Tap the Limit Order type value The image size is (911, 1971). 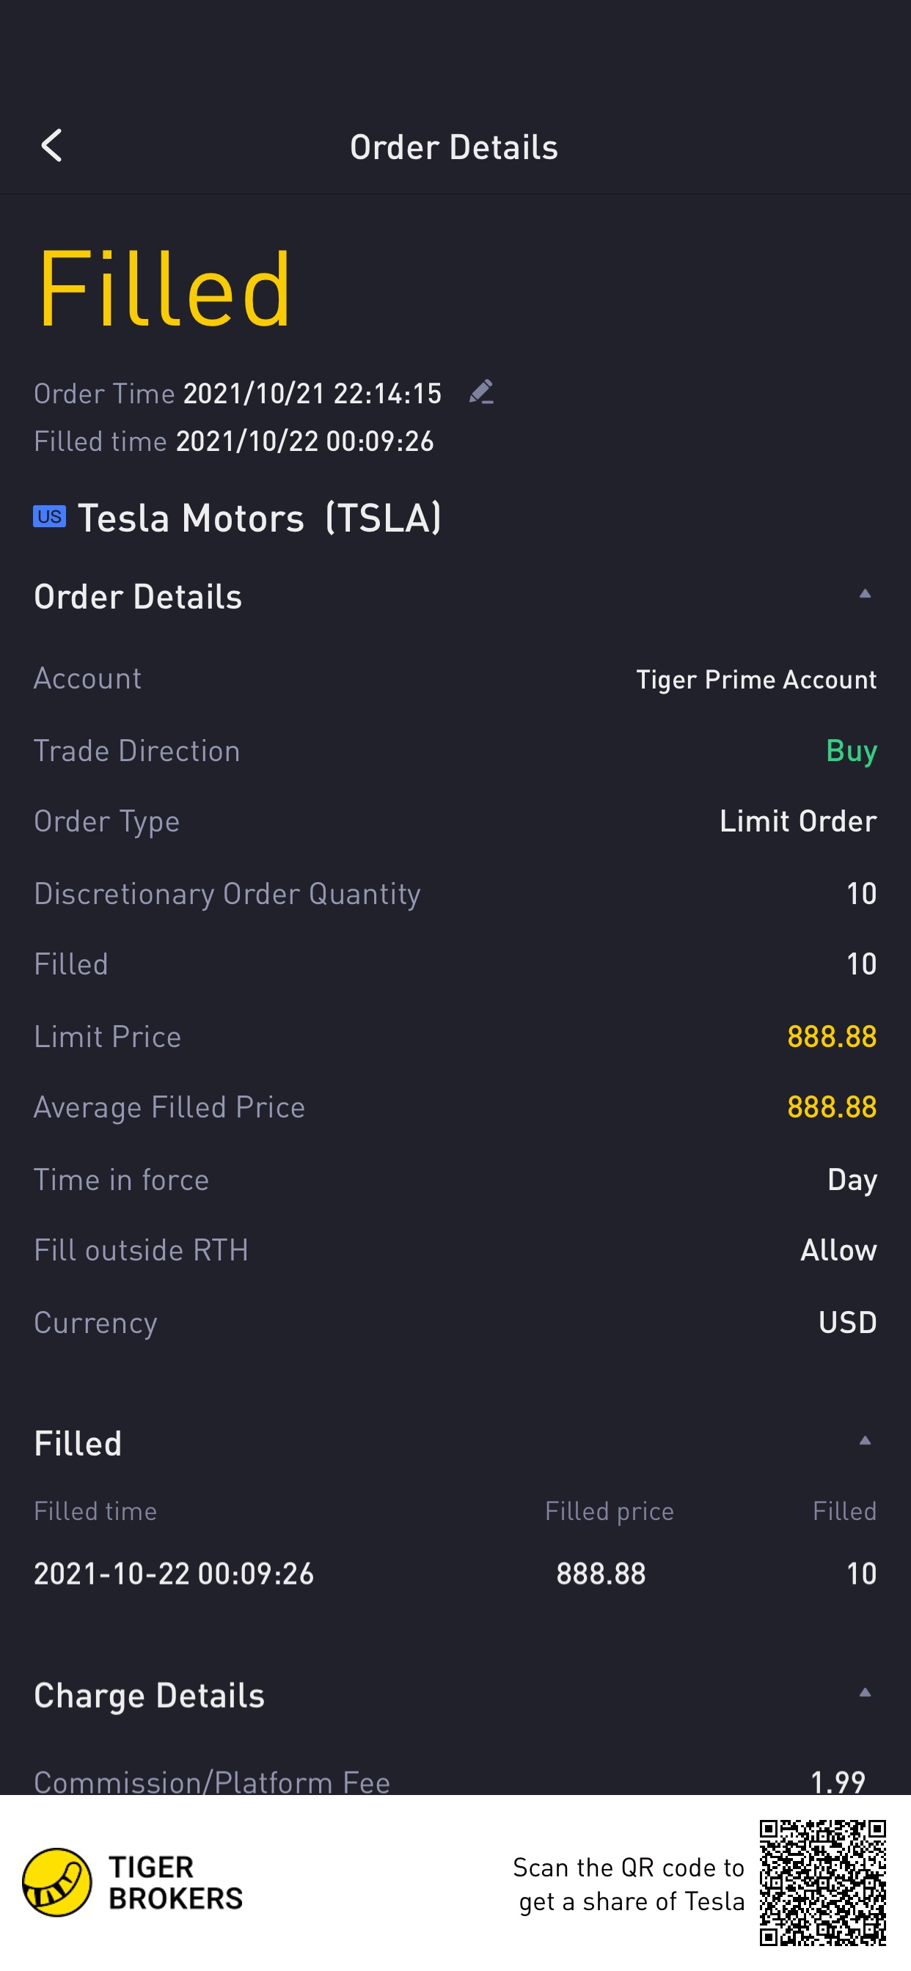(x=798, y=821)
